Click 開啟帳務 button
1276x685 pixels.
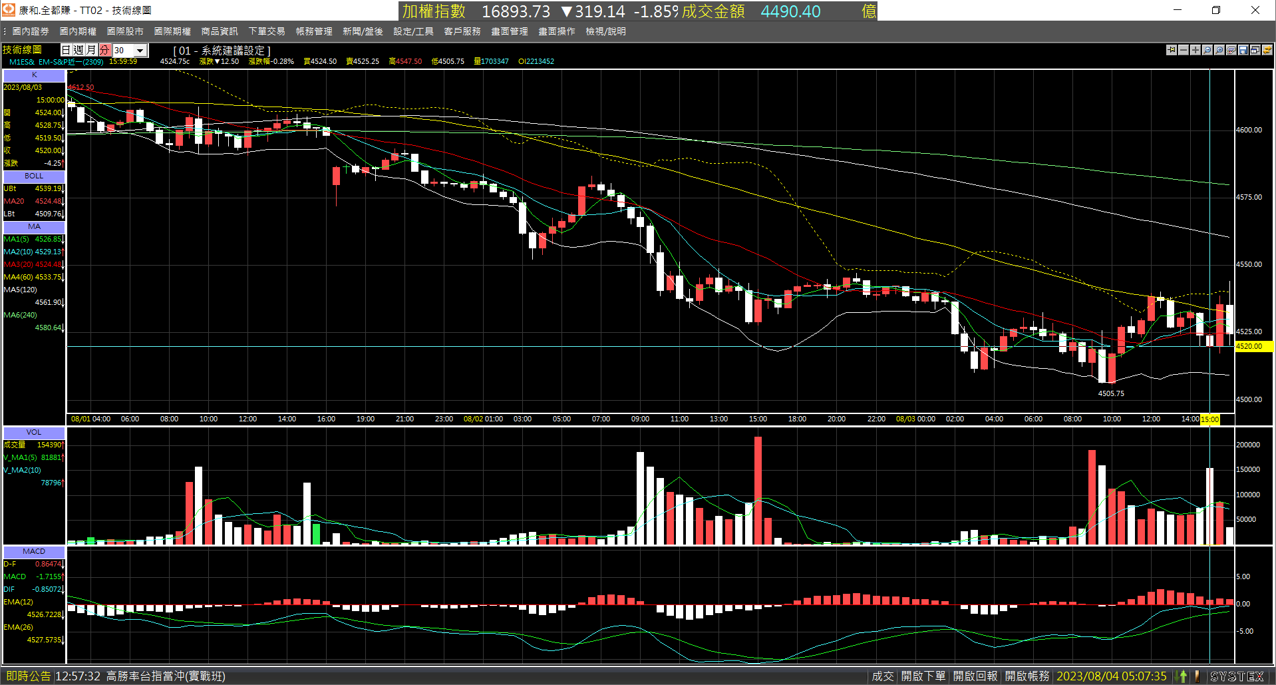[1027, 676]
